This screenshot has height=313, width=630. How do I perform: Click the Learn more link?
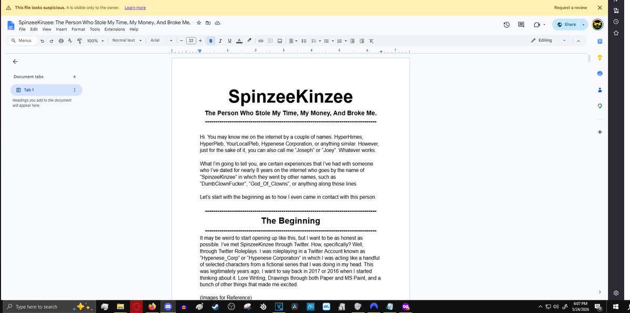pos(135,8)
